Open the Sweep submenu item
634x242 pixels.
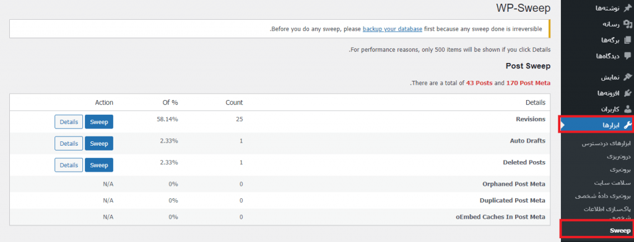tap(620, 231)
